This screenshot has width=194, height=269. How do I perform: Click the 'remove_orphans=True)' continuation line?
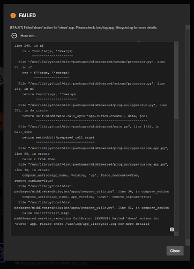(x=34, y=181)
